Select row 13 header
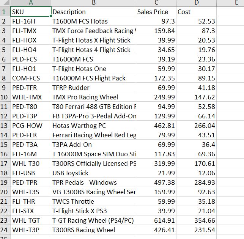 click(x=5, y=126)
